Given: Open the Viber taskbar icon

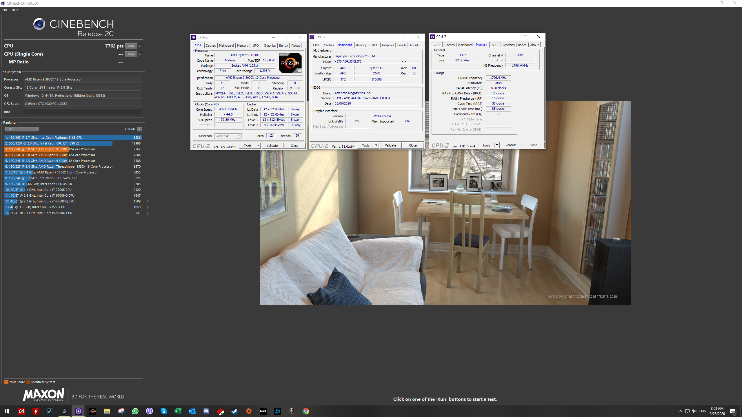Looking at the screenshot, I should (x=149, y=411).
